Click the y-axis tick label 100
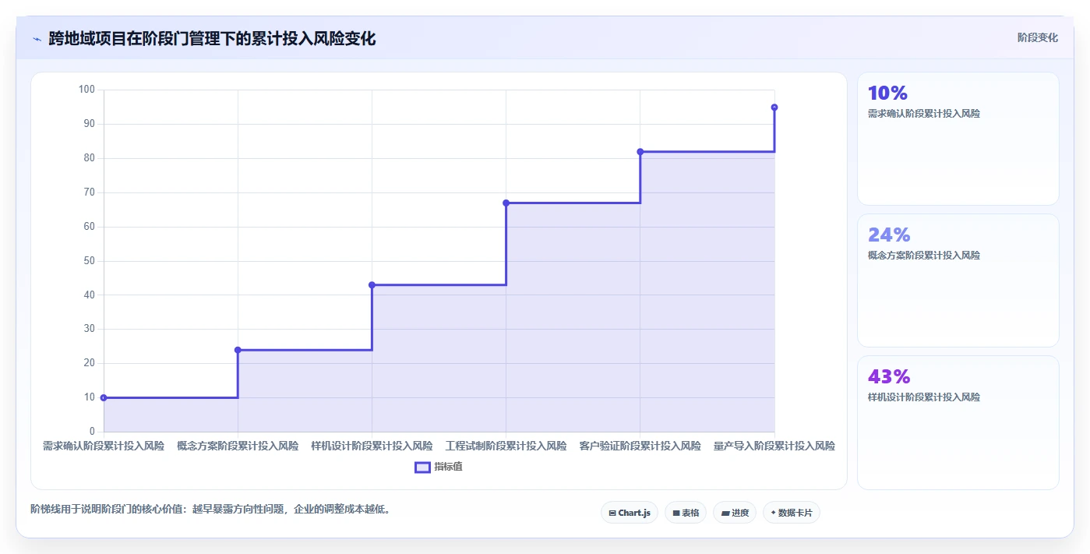The image size is (1090, 554). pos(86,90)
